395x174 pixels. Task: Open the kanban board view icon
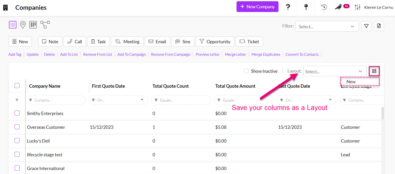[33, 25]
